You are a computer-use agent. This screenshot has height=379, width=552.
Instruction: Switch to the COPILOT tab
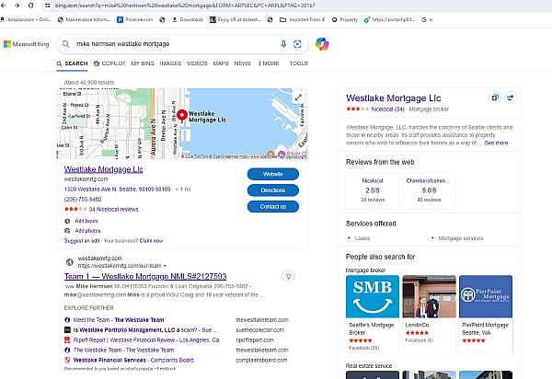click(x=109, y=63)
